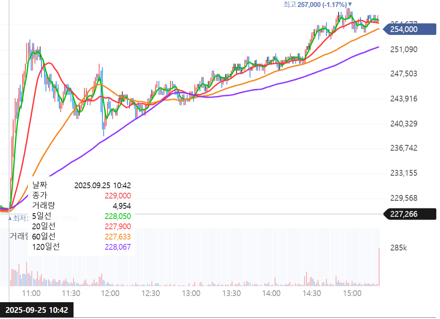The height and width of the screenshot is (319, 440).
Task: Click the 251,090 price axis label
Action: [x=403, y=49]
